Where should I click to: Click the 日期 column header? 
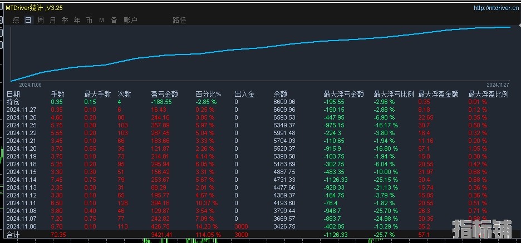tap(13, 95)
